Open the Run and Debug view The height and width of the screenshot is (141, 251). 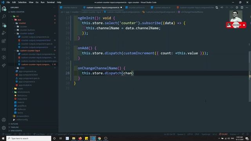coord(4,33)
